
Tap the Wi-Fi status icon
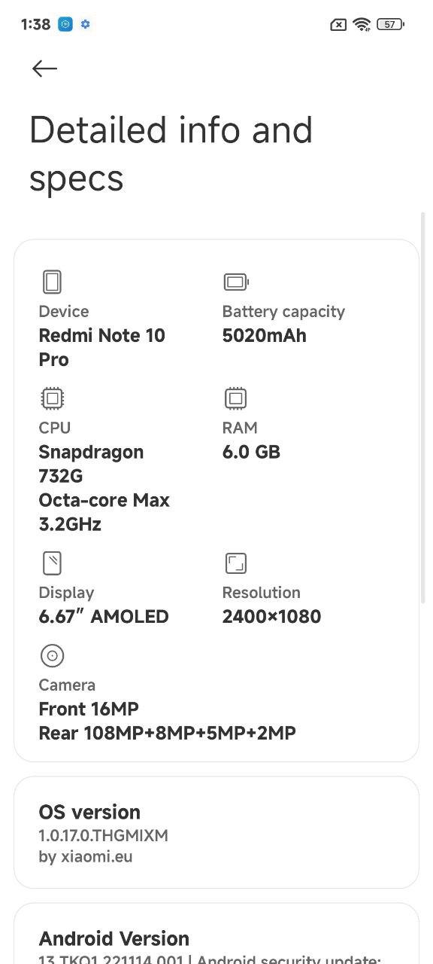pos(362,24)
